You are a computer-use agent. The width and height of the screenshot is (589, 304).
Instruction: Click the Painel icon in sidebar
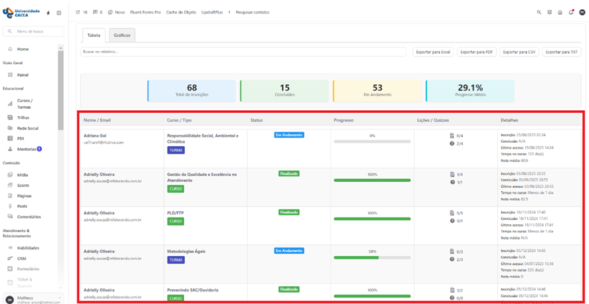click(x=10, y=75)
